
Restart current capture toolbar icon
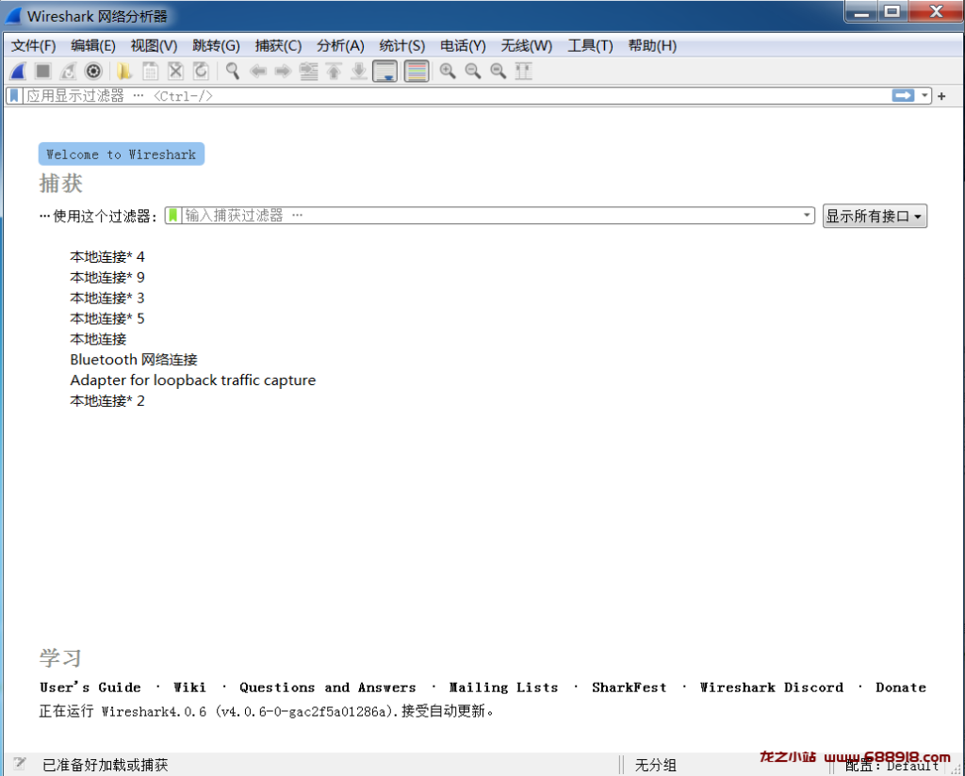point(68,72)
